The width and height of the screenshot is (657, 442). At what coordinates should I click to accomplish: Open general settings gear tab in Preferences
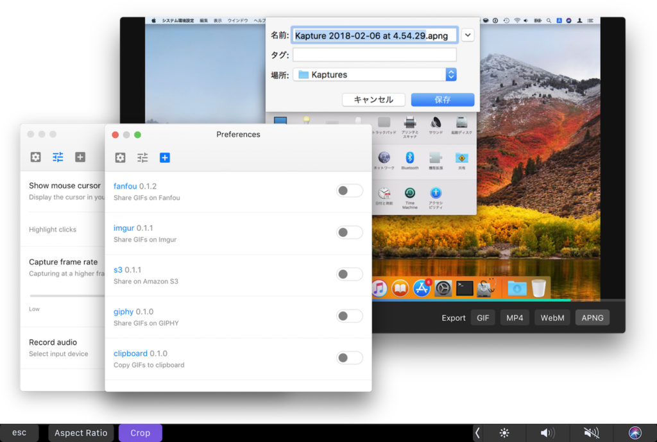[x=120, y=157]
